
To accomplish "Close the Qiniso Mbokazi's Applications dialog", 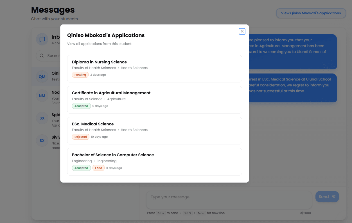I will click(242, 31).
